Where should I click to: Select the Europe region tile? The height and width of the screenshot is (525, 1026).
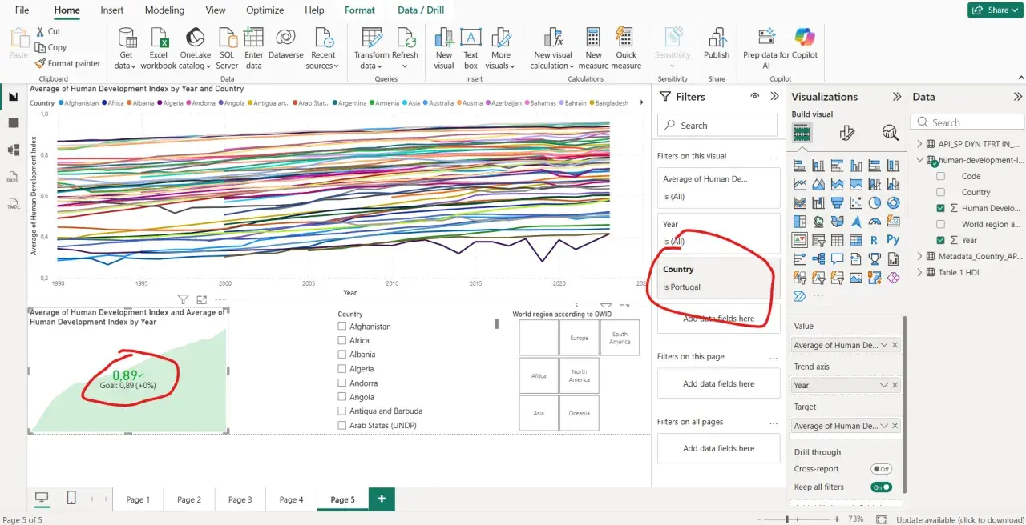580,338
